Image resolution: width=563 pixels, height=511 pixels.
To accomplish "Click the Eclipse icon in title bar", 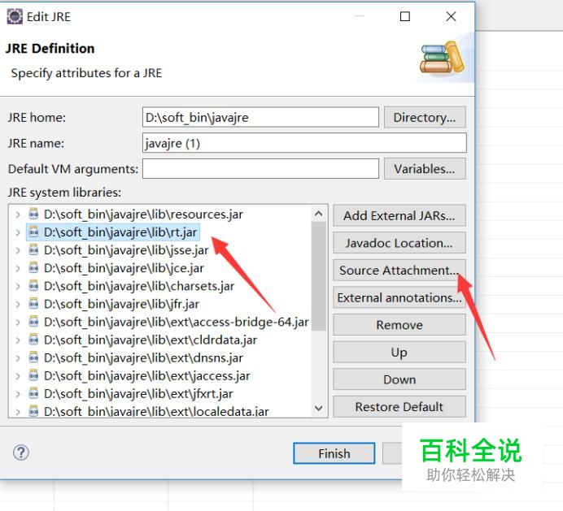I will pos(15,17).
